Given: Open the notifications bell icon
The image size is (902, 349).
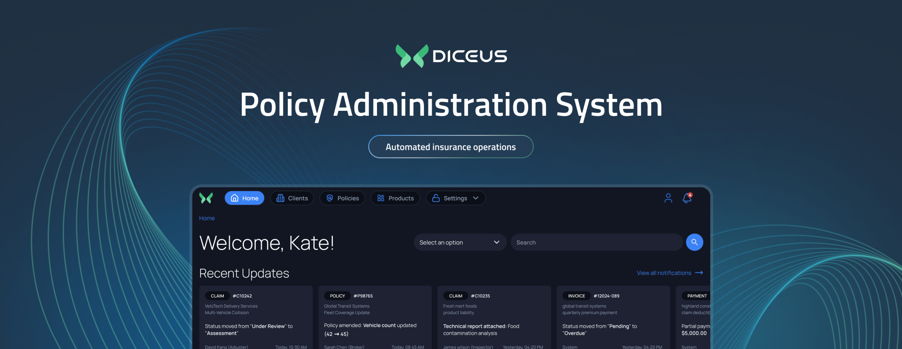Looking at the screenshot, I should [687, 198].
